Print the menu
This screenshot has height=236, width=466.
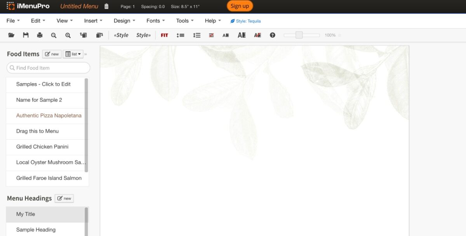point(39,35)
